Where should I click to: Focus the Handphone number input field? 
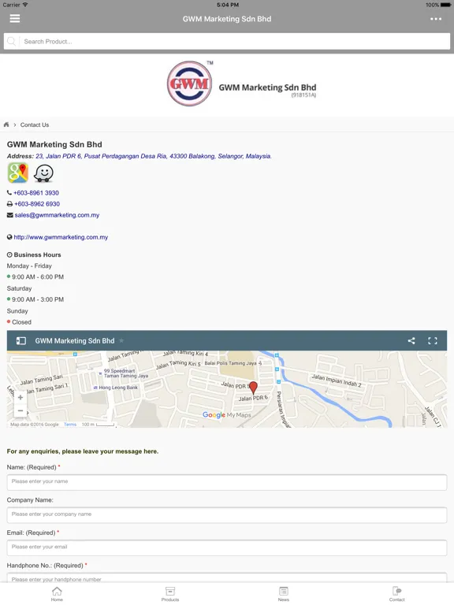(227, 578)
